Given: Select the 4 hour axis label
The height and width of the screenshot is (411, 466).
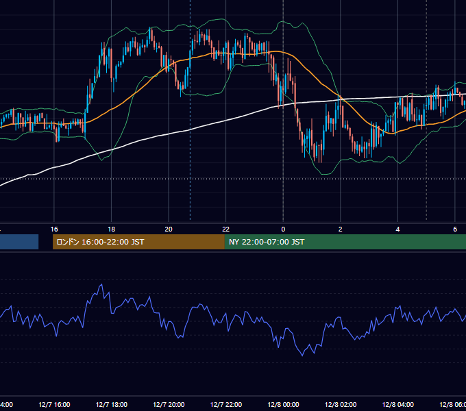Looking at the screenshot, I should pos(397,229).
